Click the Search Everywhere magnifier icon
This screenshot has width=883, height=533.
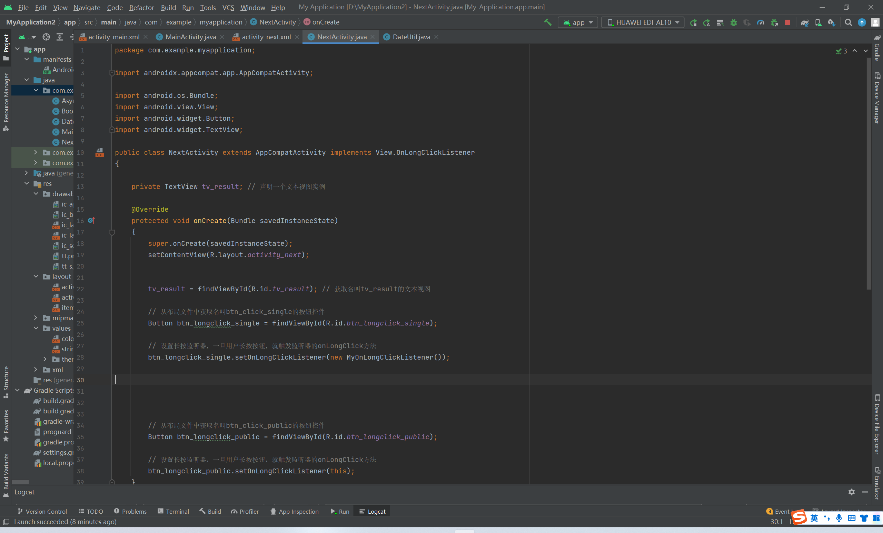(848, 22)
